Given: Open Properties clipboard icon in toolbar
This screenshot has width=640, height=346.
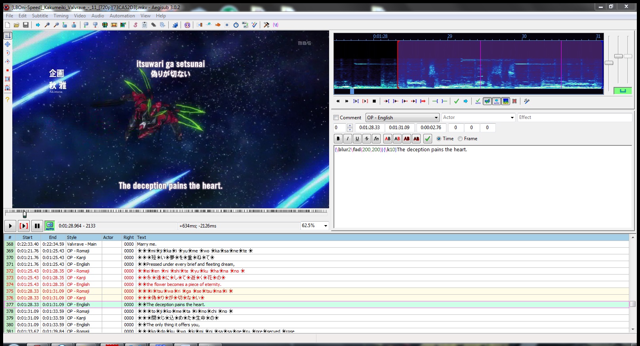Looking at the screenshot, I should point(145,25).
